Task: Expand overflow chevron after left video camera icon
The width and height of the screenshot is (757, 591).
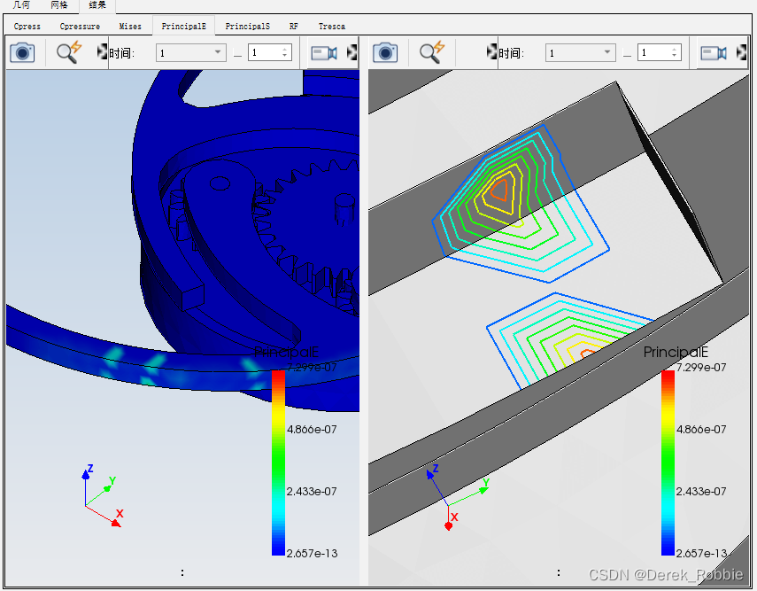Action: point(352,52)
